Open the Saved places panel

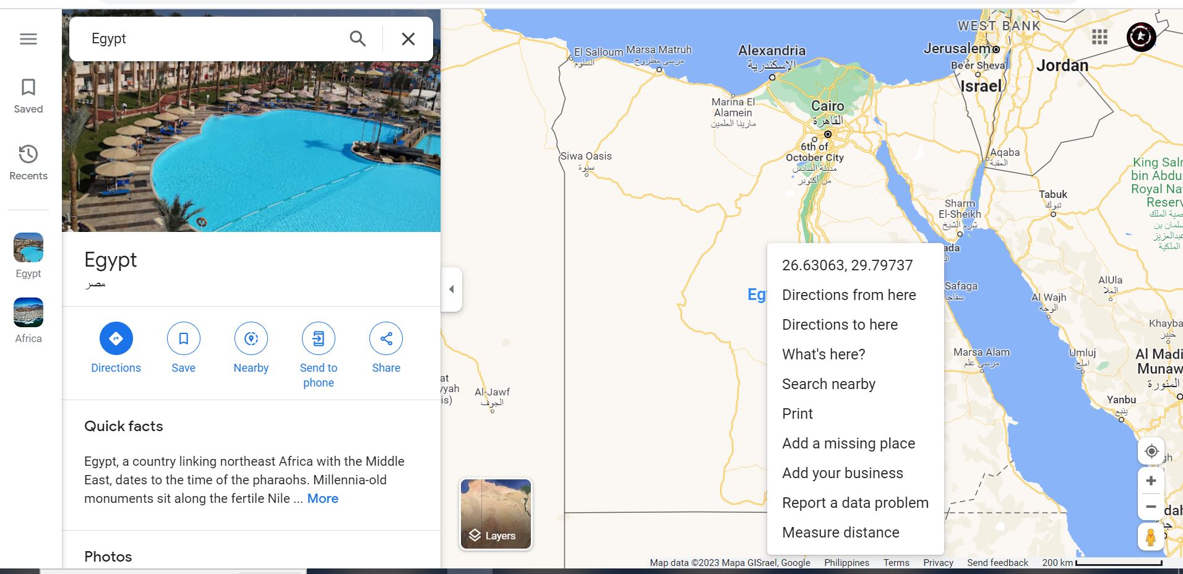pyautogui.click(x=28, y=96)
